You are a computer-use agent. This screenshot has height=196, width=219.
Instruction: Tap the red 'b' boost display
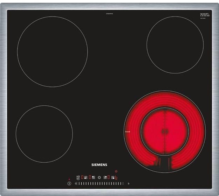(116, 177)
